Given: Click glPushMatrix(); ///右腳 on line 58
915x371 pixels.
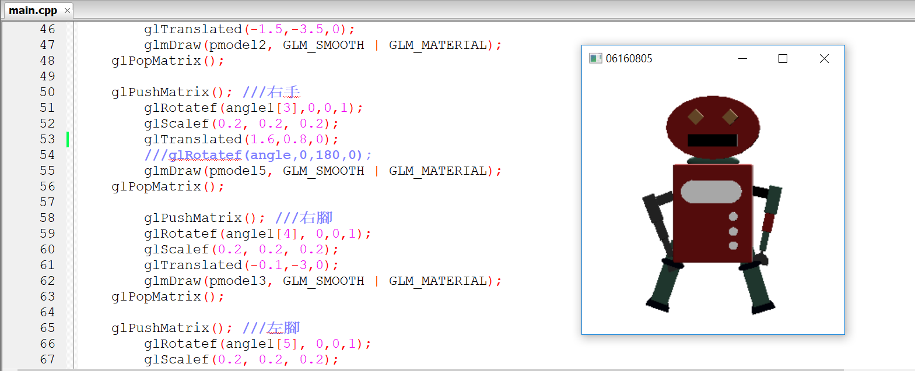Looking at the screenshot, I should click(x=239, y=218).
